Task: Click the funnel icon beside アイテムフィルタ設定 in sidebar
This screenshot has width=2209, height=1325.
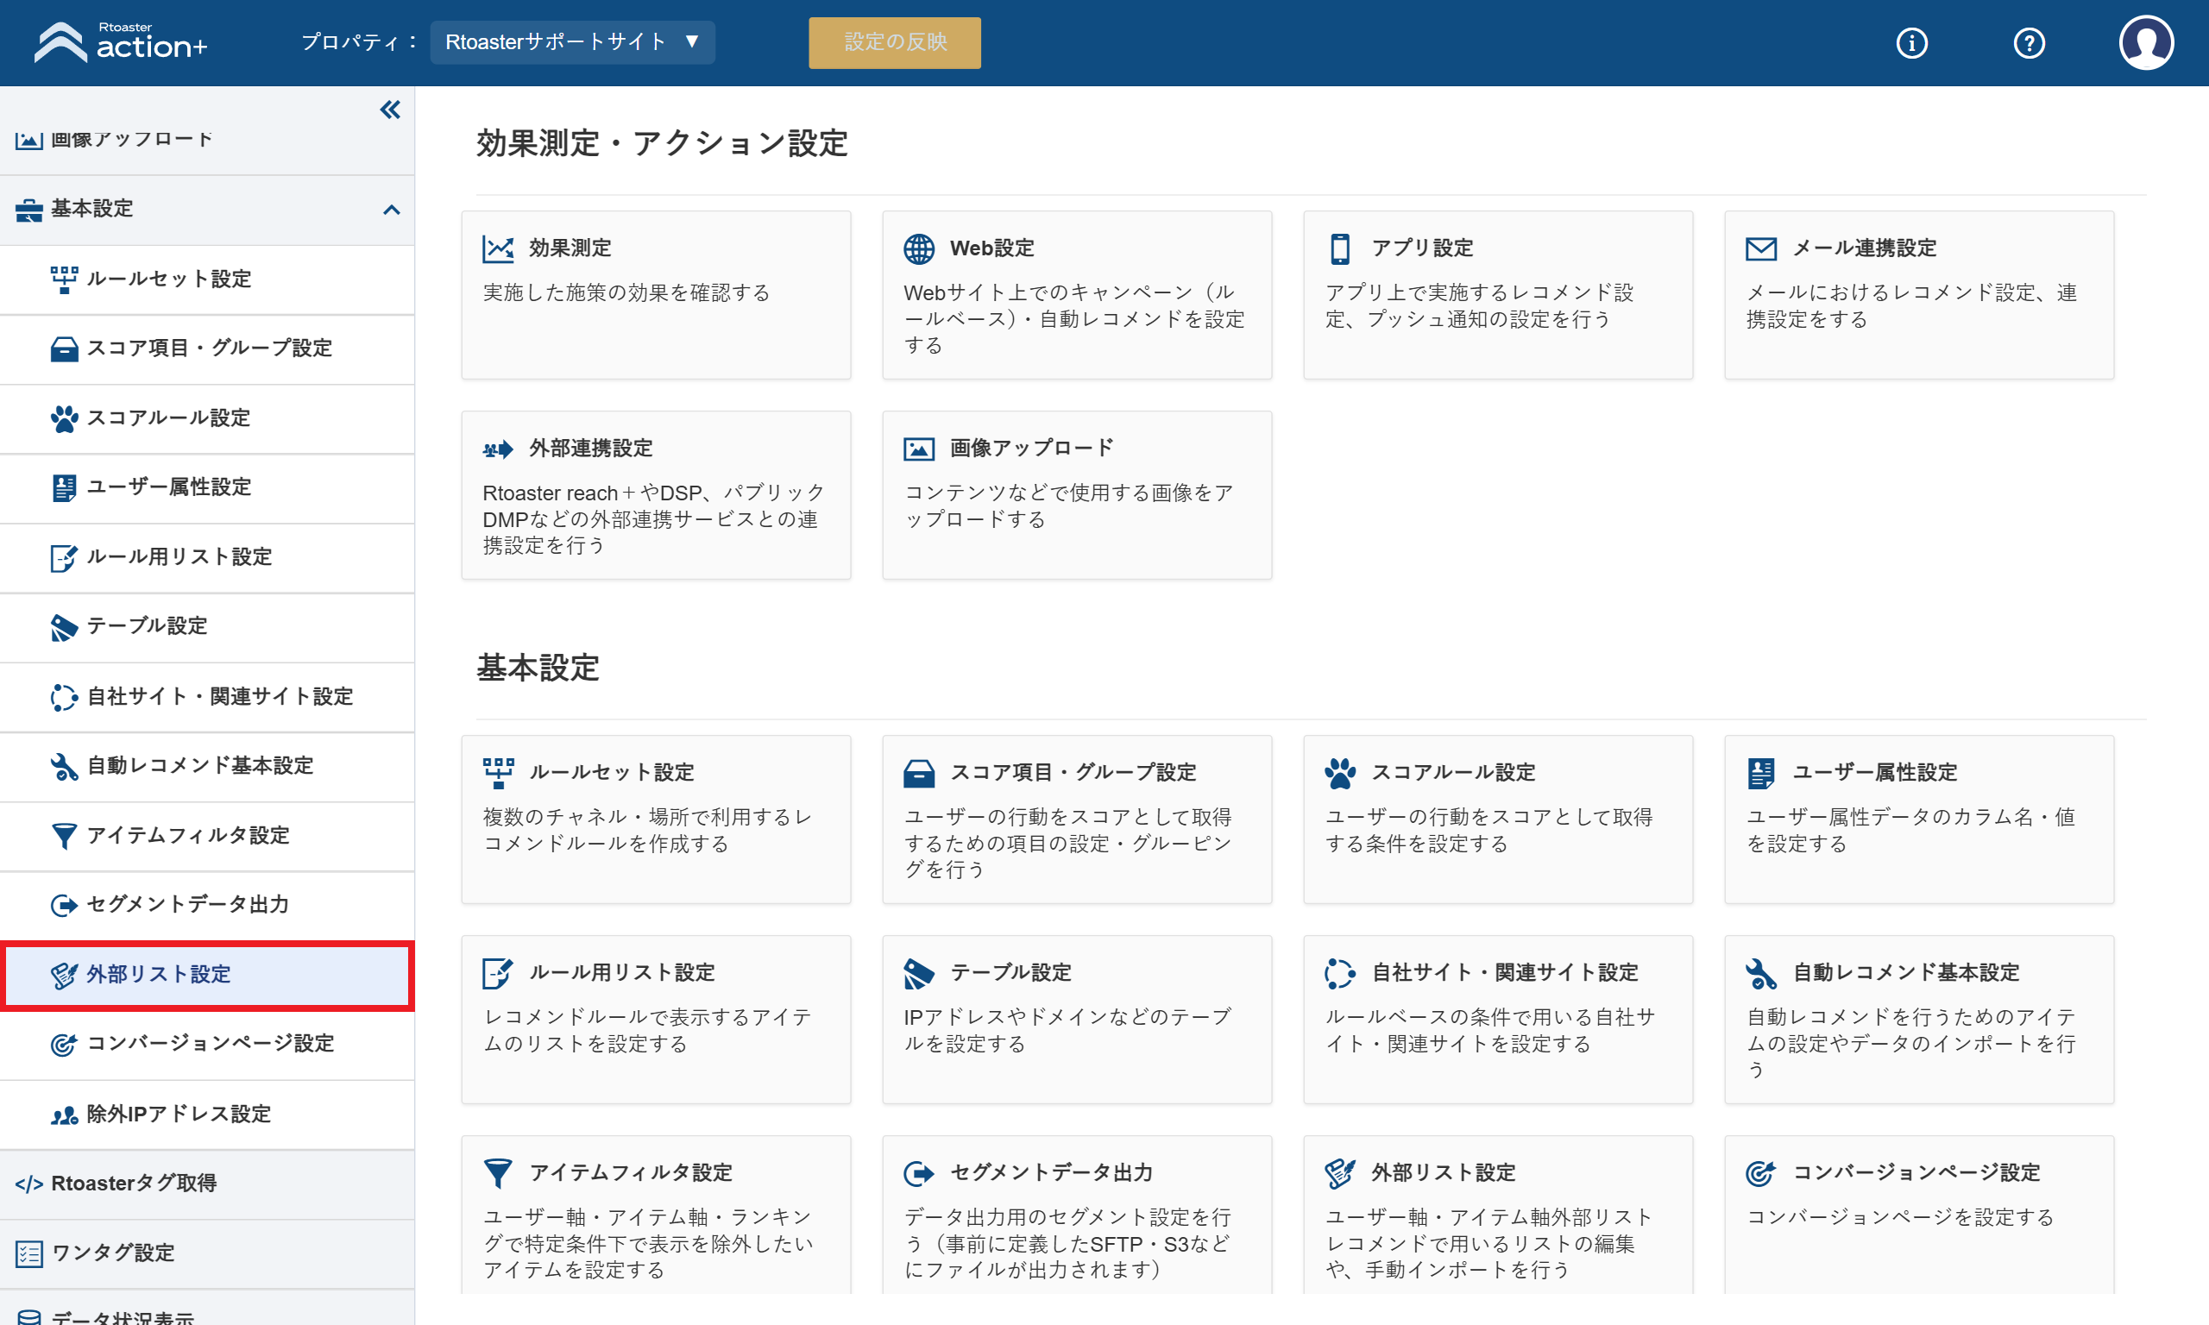Action: (63, 836)
